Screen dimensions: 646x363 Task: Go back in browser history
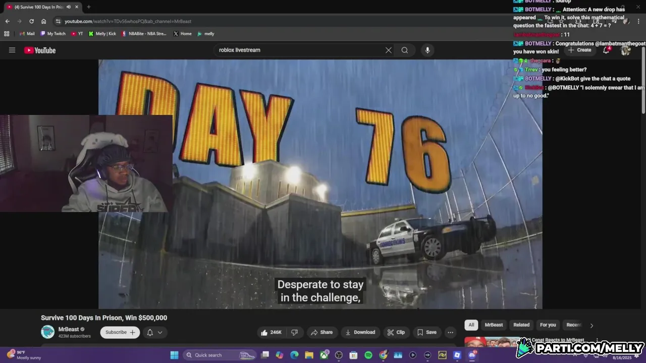point(7,21)
